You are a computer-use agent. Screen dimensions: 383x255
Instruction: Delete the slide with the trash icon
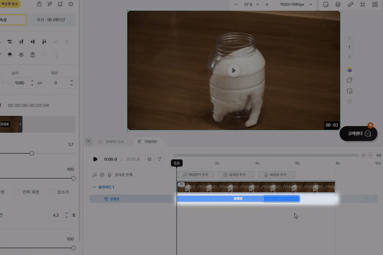(x=349, y=102)
